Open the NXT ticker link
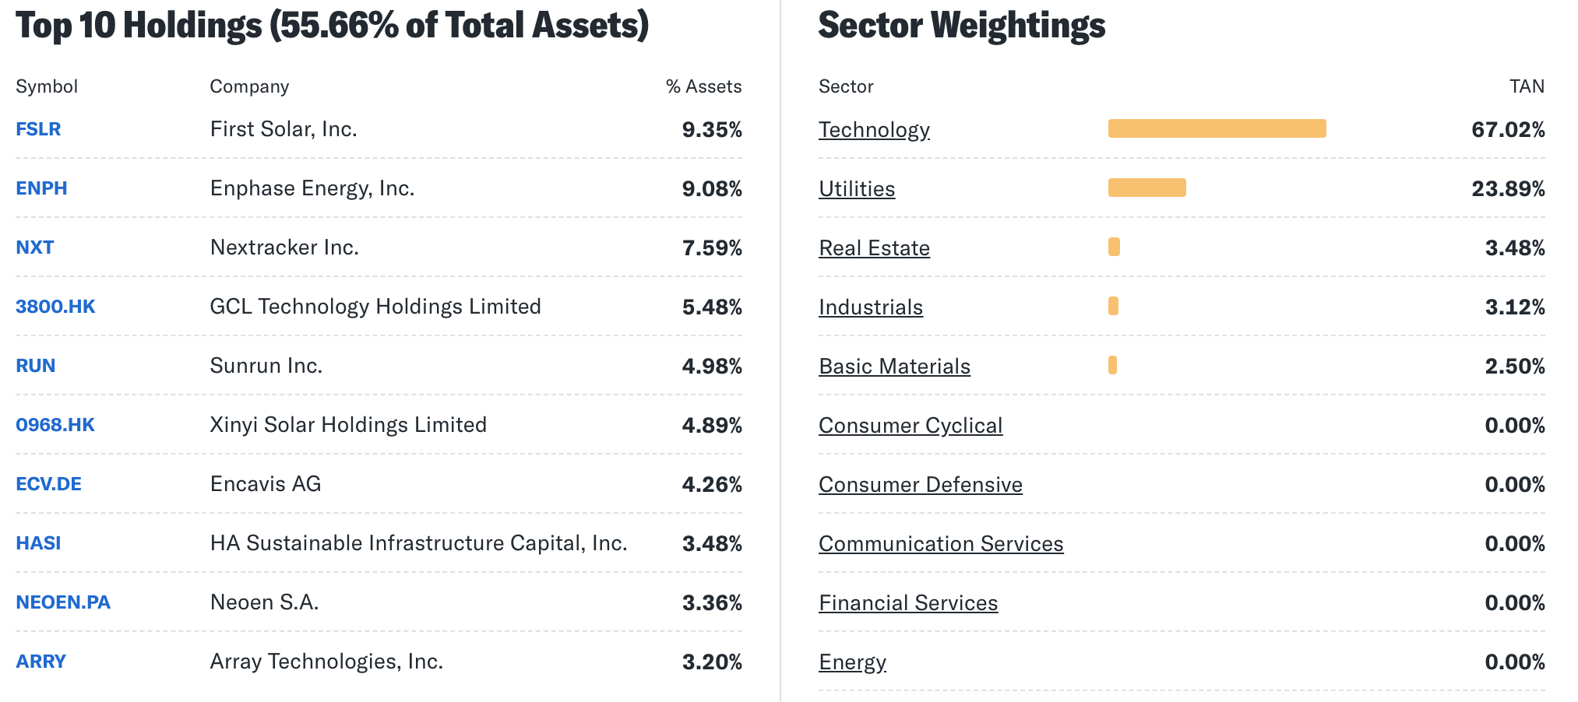The width and height of the screenshot is (1578, 702). 35,247
